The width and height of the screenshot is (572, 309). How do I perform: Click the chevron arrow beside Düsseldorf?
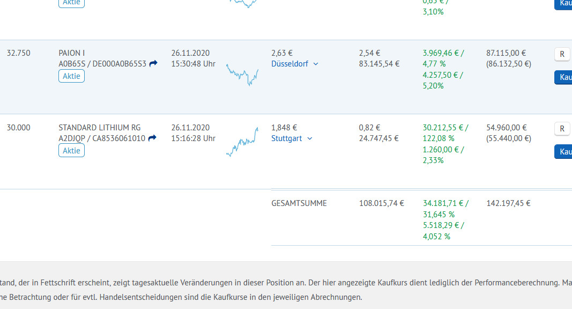[316, 64]
